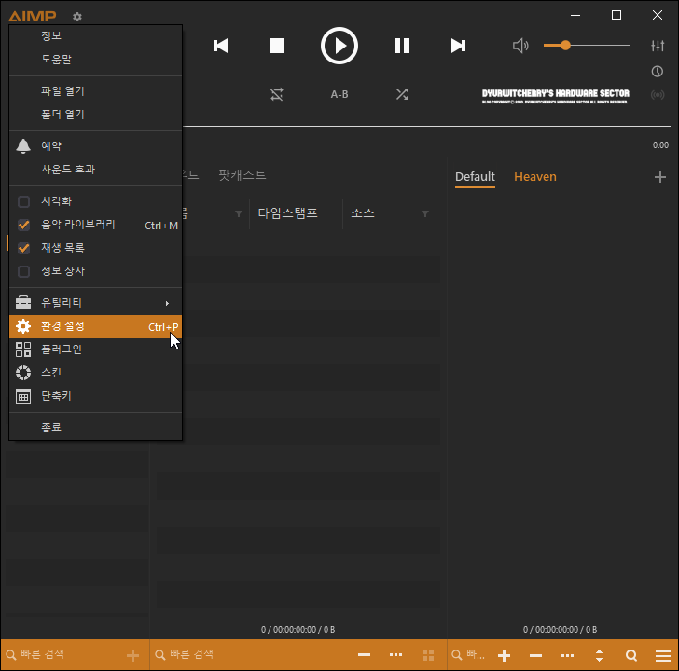Mute audio via the speaker icon
Viewport: 679px width, 671px height.
click(520, 46)
